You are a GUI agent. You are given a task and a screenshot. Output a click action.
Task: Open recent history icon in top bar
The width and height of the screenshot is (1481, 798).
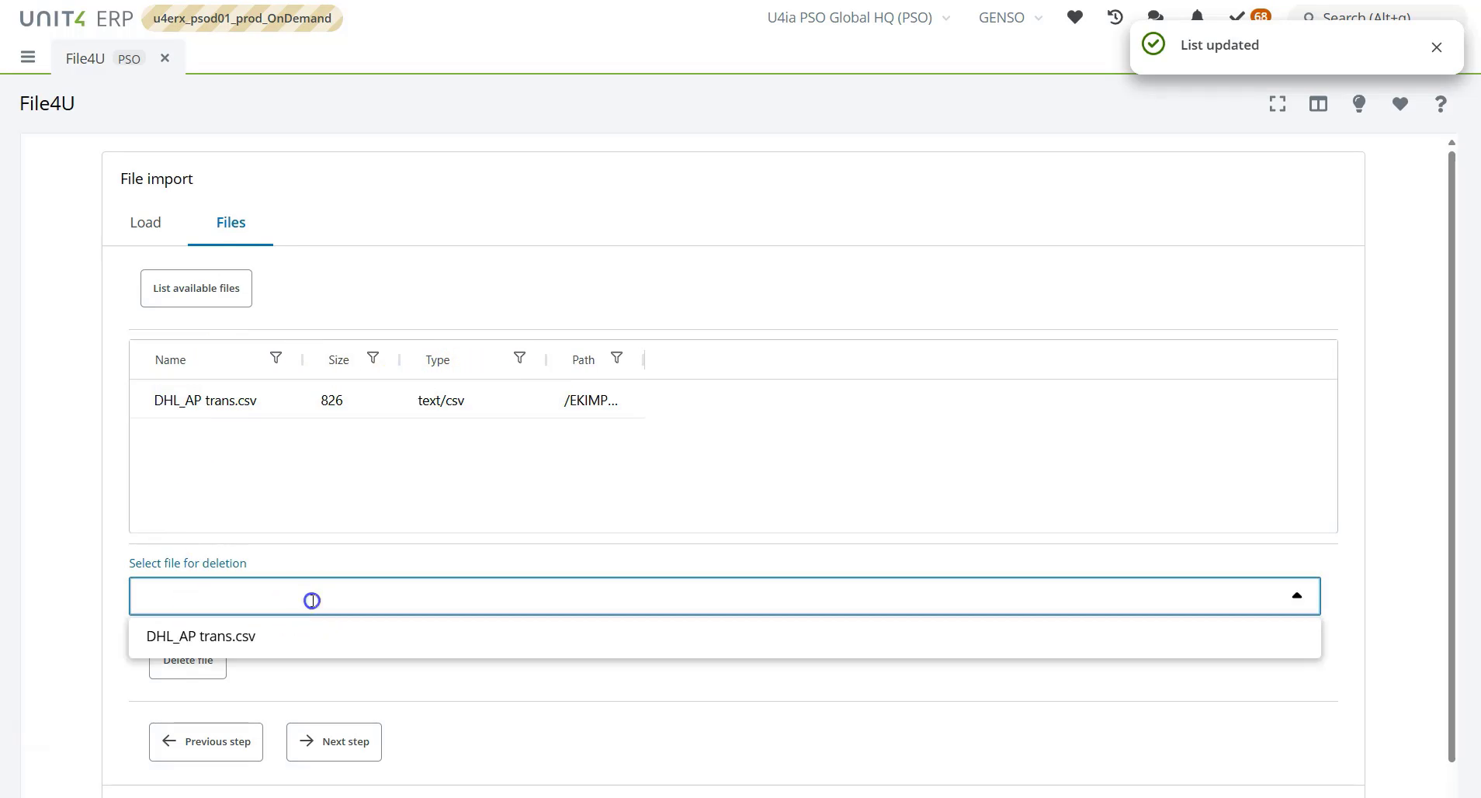[1114, 17]
